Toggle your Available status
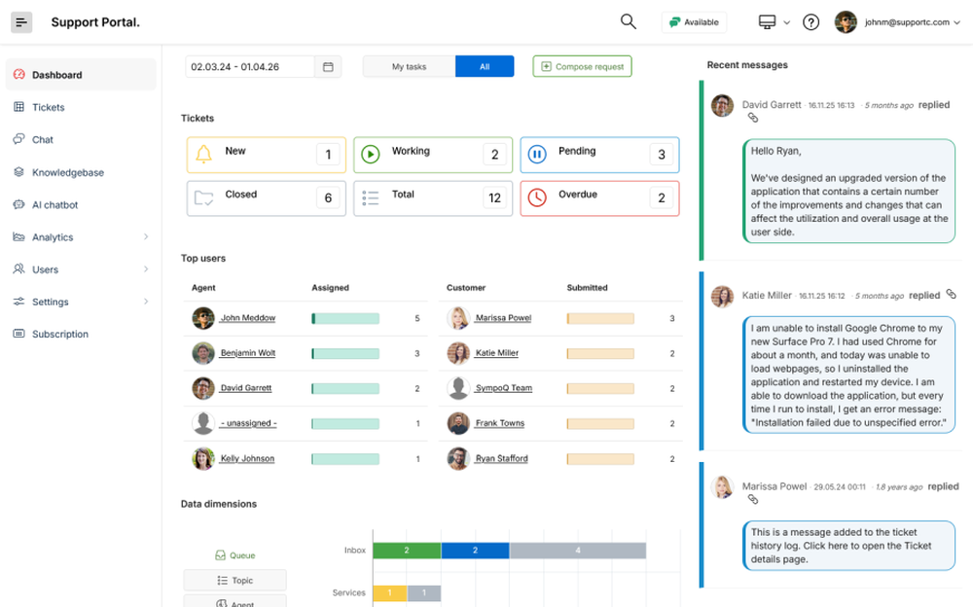Viewport: 973px width, 607px height. click(693, 20)
